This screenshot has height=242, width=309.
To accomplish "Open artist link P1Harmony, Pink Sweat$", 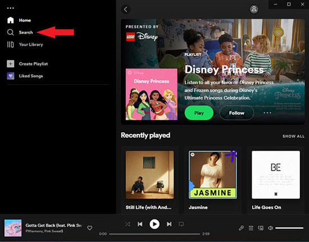I will [44, 231].
